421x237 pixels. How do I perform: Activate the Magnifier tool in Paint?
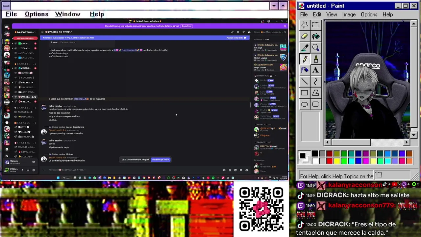(x=315, y=48)
